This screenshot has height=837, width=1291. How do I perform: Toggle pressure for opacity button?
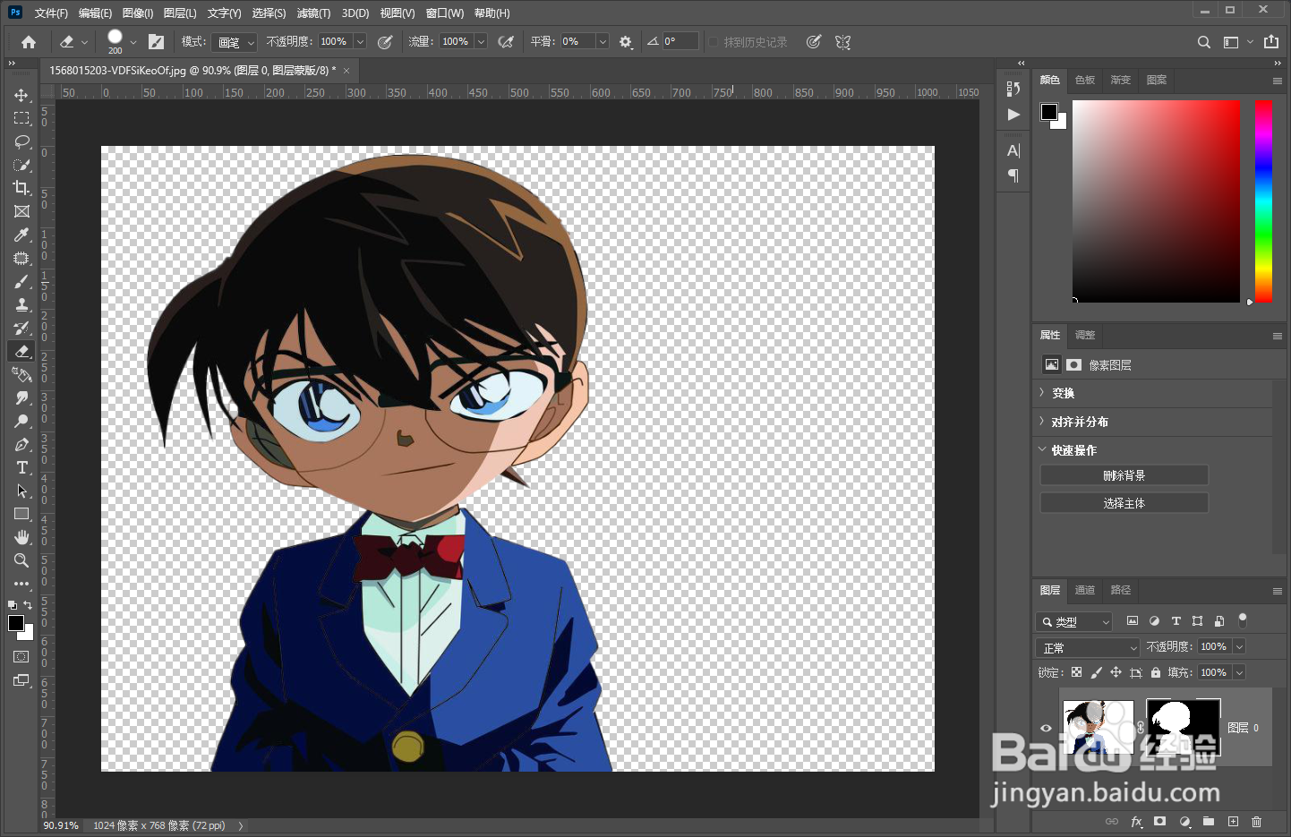pyautogui.click(x=385, y=42)
